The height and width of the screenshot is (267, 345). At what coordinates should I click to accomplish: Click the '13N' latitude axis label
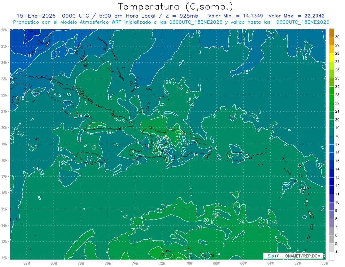4,241
